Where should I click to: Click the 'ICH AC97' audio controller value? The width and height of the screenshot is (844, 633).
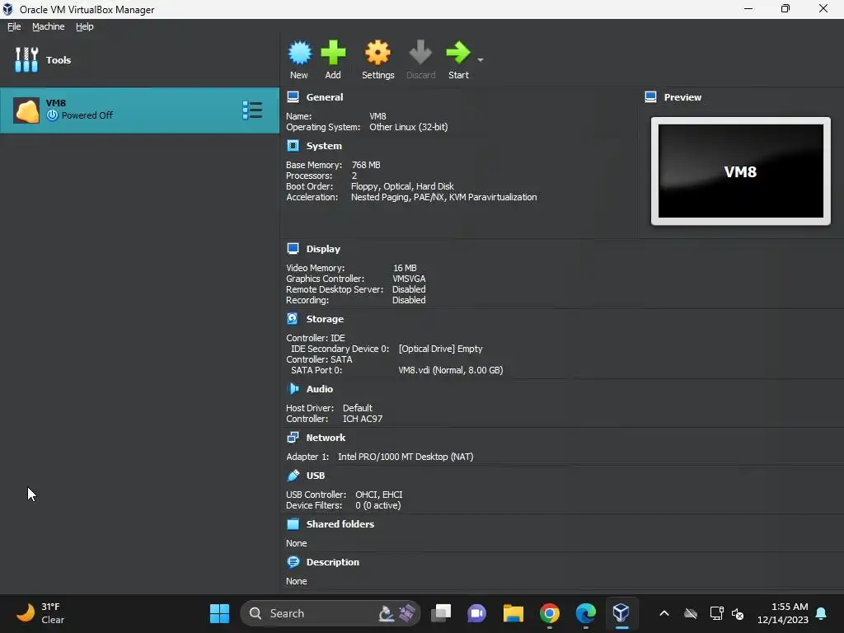click(363, 419)
